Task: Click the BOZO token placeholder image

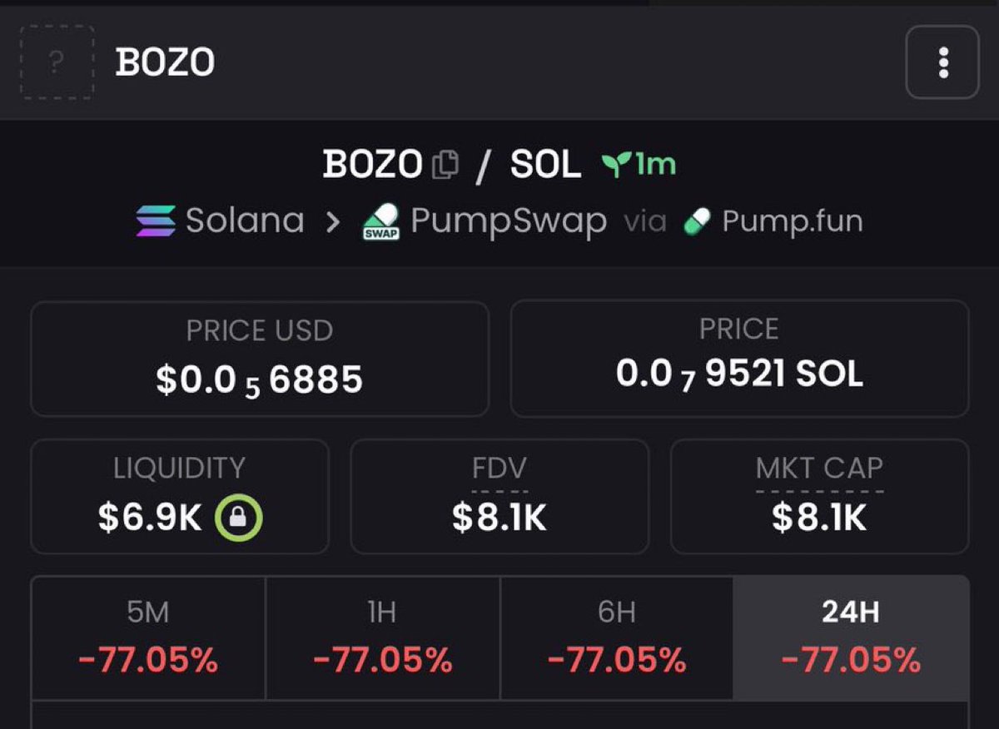Action: tap(57, 63)
